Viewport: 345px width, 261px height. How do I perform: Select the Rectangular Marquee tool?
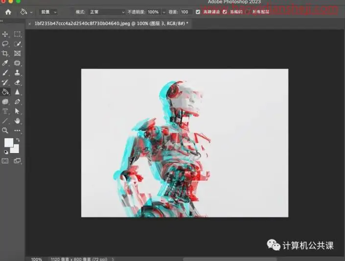point(17,34)
